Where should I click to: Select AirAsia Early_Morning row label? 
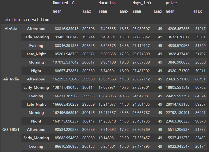(x=36, y=37)
